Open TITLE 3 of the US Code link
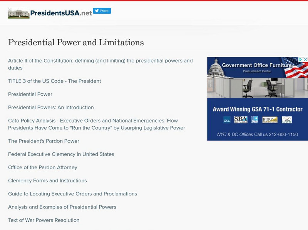 coord(54,81)
